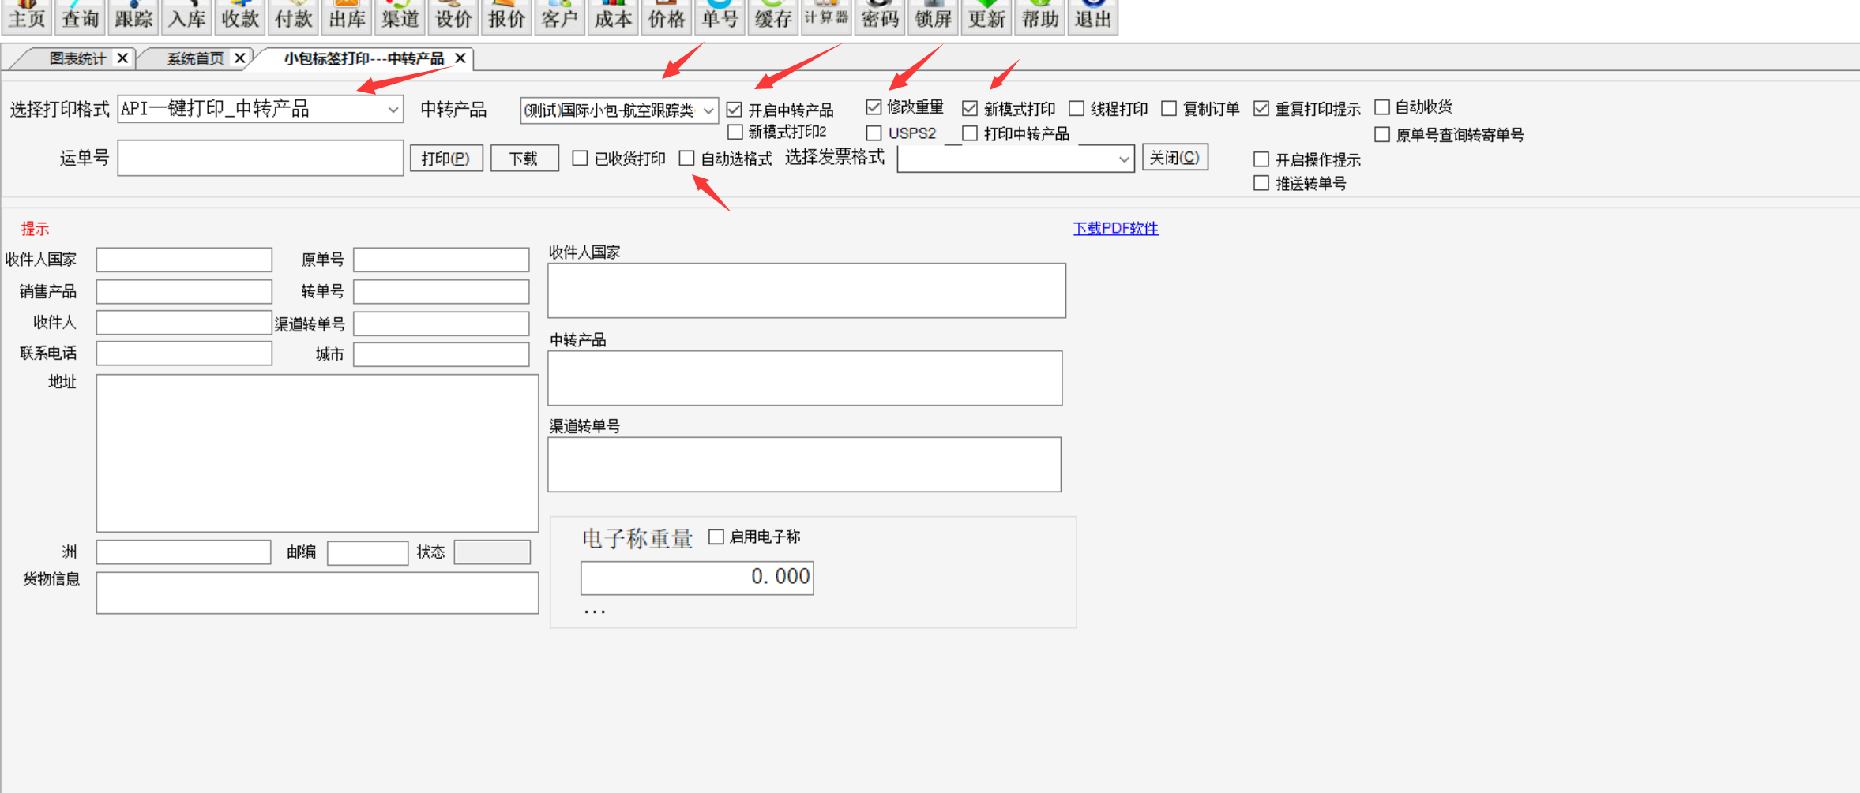Viewport: 1860px width, 793px height.
Task: Expand the 选择打印格式 dropdown
Action: [393, 110]
